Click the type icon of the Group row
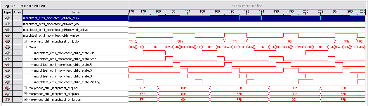368x106 pixels. (7, 47)
